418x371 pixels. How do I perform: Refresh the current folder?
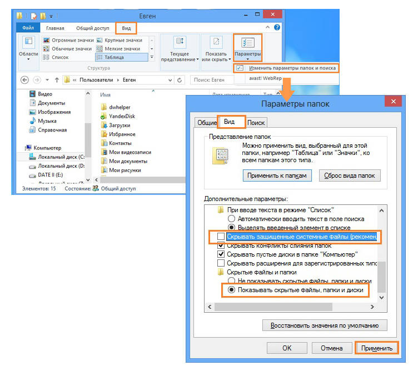coord(180,80)
